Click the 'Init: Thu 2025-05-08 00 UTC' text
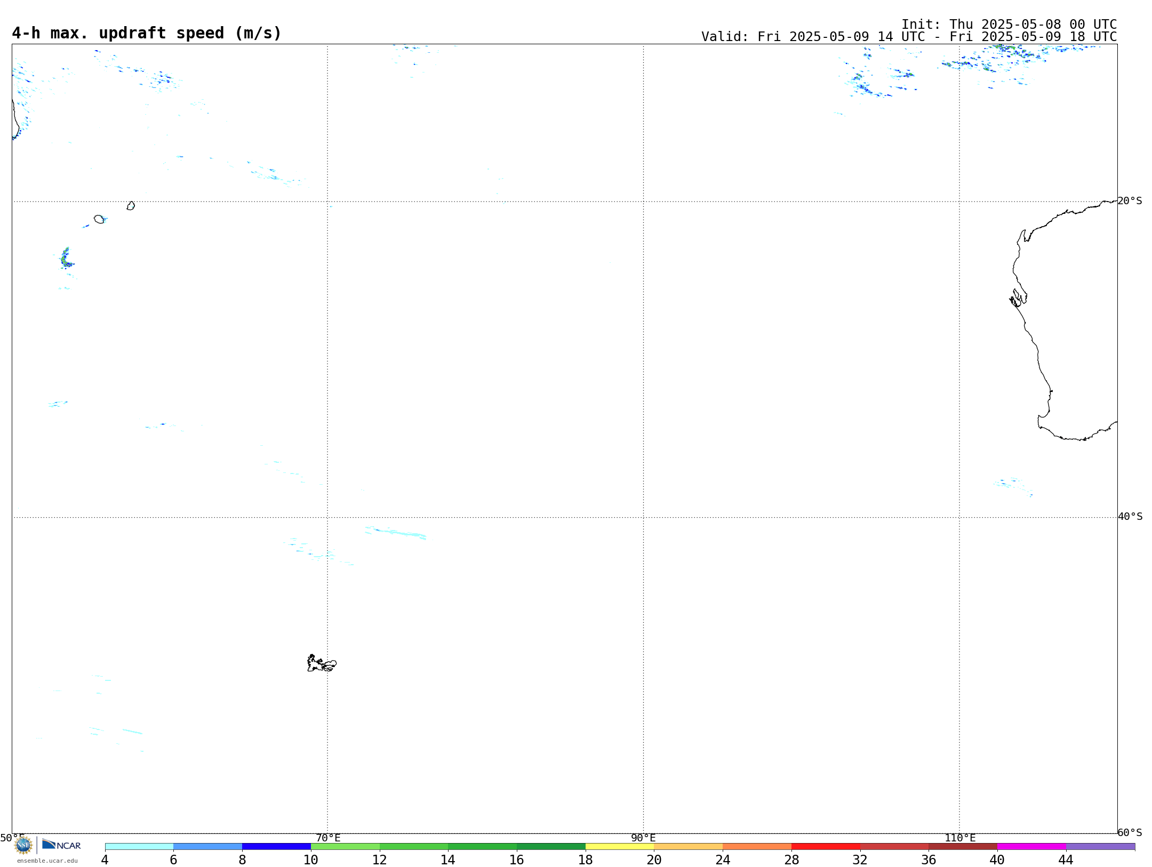The image size is (1152, 867). [1009, 25]
